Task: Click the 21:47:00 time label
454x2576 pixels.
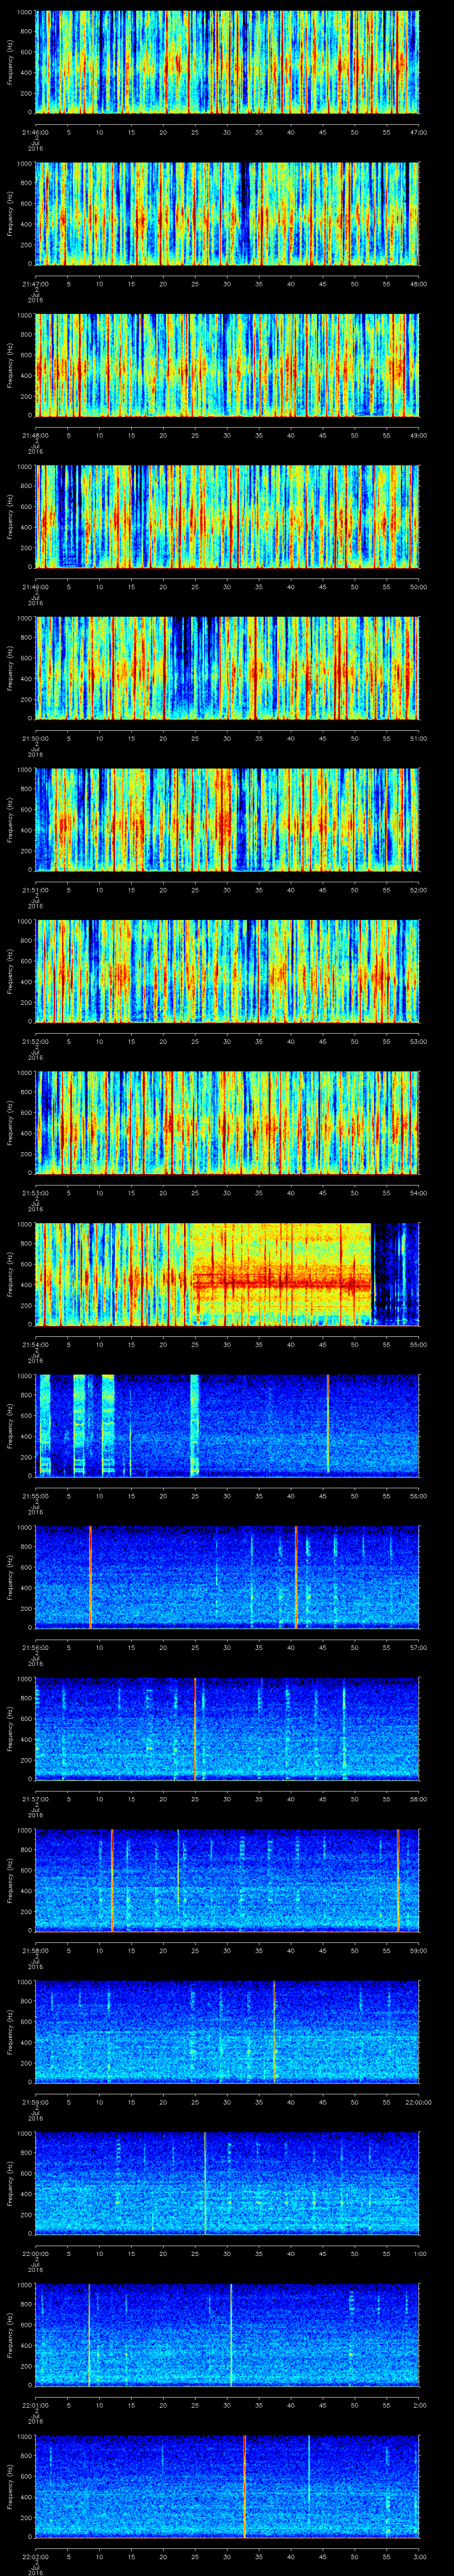Action: 35,284
